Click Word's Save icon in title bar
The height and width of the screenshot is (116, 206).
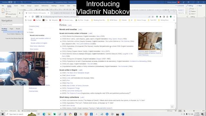[15, 2]
